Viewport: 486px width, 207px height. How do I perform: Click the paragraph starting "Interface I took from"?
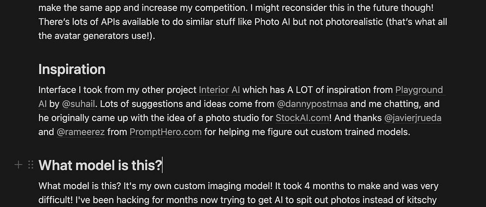pyautogui.click(x=241, y=111)
